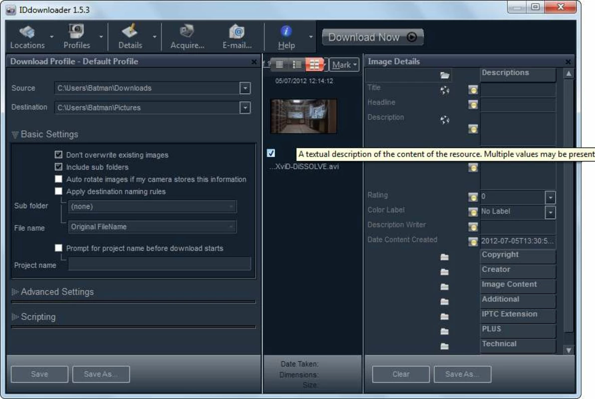Open the Destination path dropdown

(245, 108)
